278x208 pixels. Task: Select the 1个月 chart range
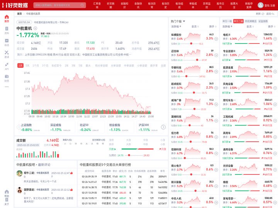point(36,65)
